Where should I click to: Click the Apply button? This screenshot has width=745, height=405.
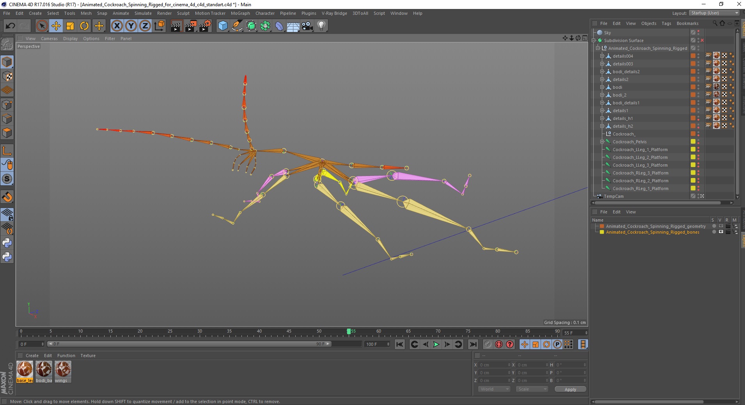[570, 389]
